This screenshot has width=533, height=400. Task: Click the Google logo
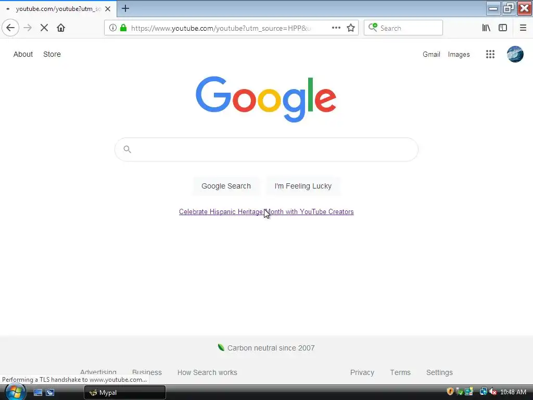(266, 98)
